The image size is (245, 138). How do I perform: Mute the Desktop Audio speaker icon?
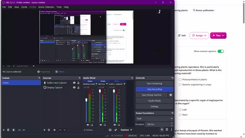pyautogui.click(x=88, y=125)
